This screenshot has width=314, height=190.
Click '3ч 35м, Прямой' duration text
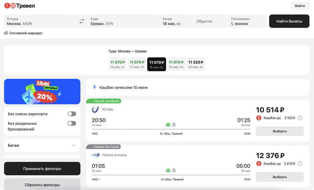tap(171, 134)
